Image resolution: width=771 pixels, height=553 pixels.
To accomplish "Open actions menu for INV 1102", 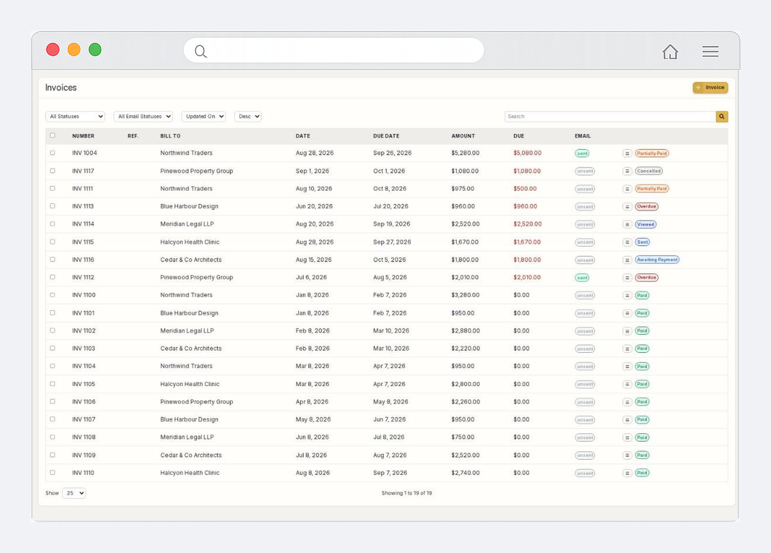I will (627, 331).
